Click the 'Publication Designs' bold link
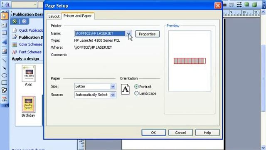This screenshot has height=150, width=266. (31, 37)
